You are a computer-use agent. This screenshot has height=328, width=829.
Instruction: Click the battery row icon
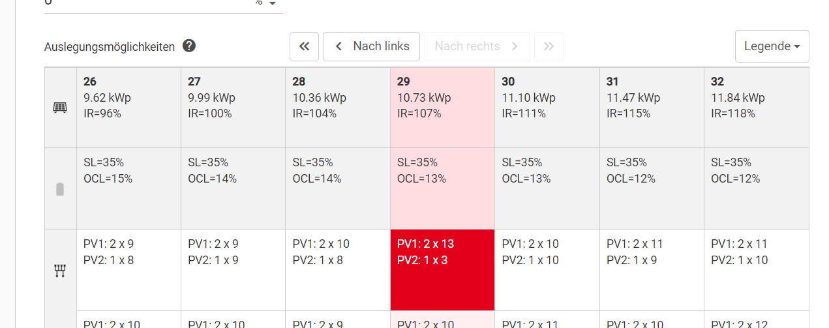(60, 189)
